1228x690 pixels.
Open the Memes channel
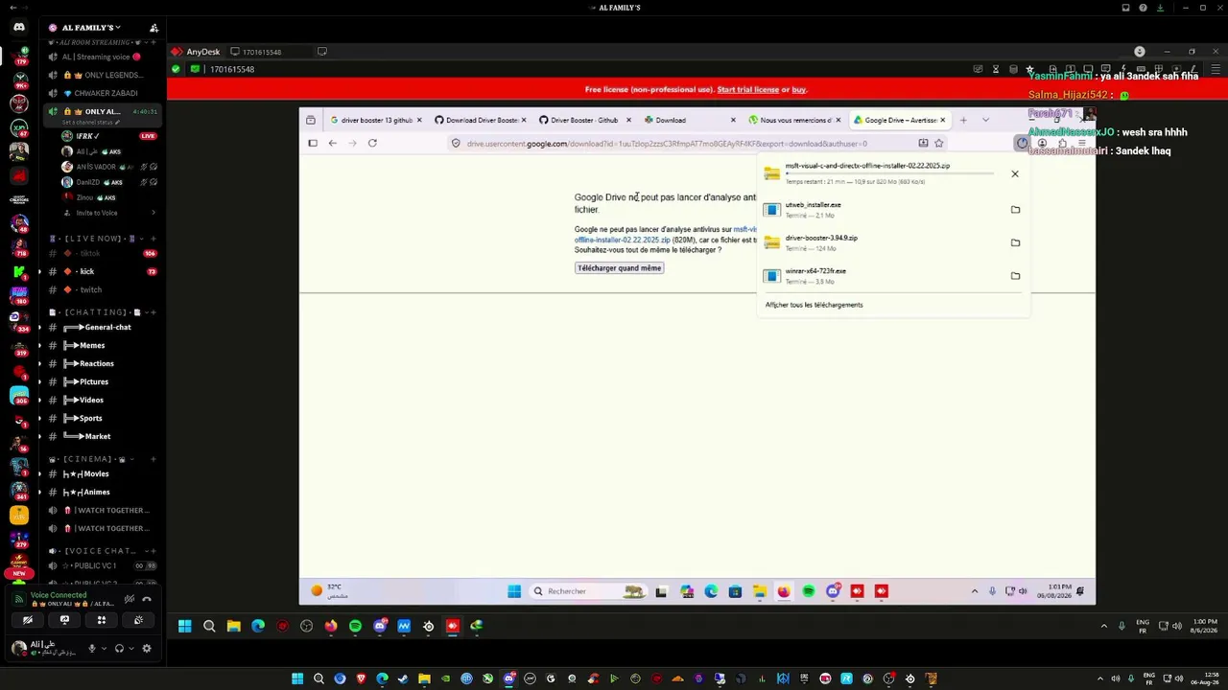[x=101, y=345]
